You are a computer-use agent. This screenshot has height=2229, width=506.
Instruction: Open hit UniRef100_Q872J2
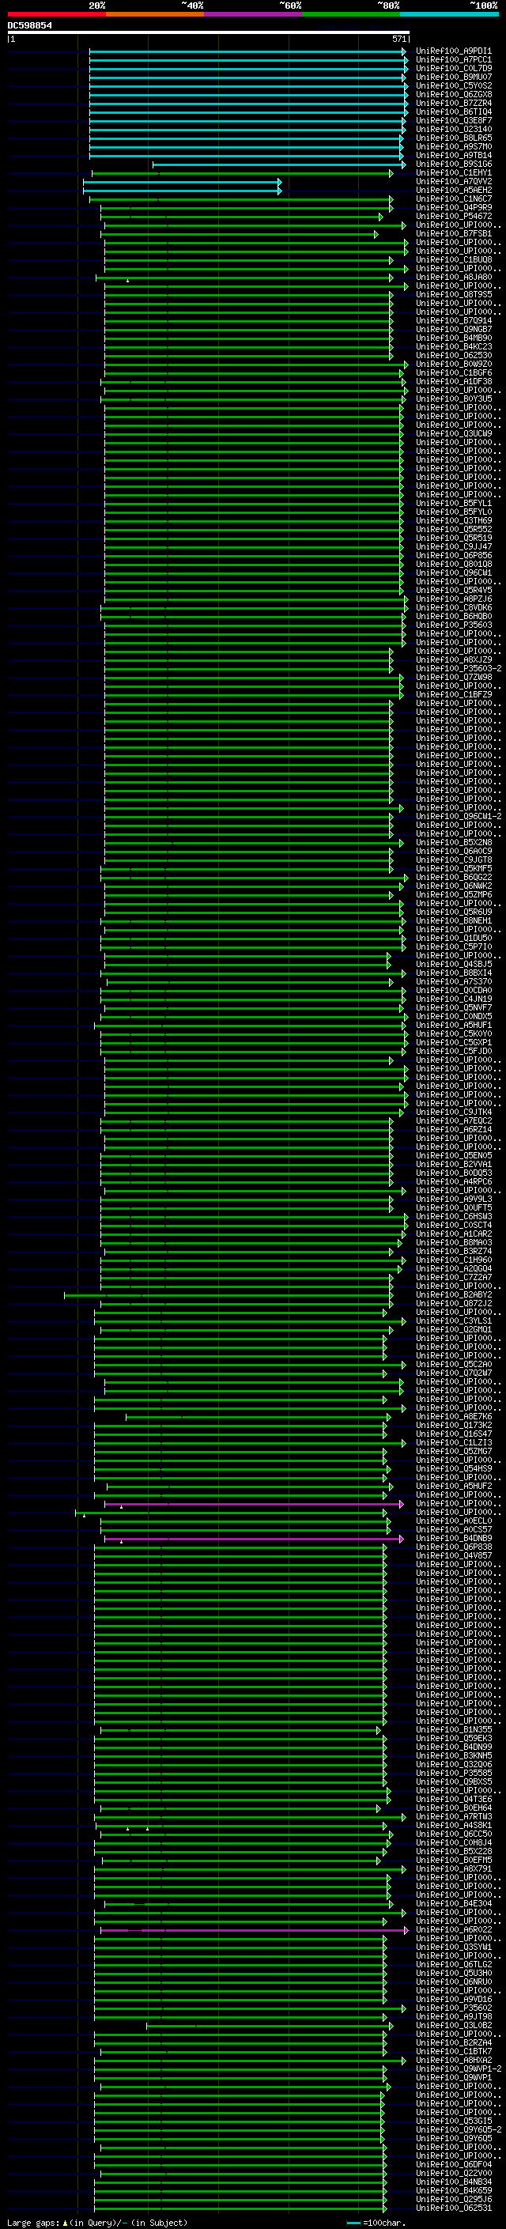click(x=453, y=1304)
